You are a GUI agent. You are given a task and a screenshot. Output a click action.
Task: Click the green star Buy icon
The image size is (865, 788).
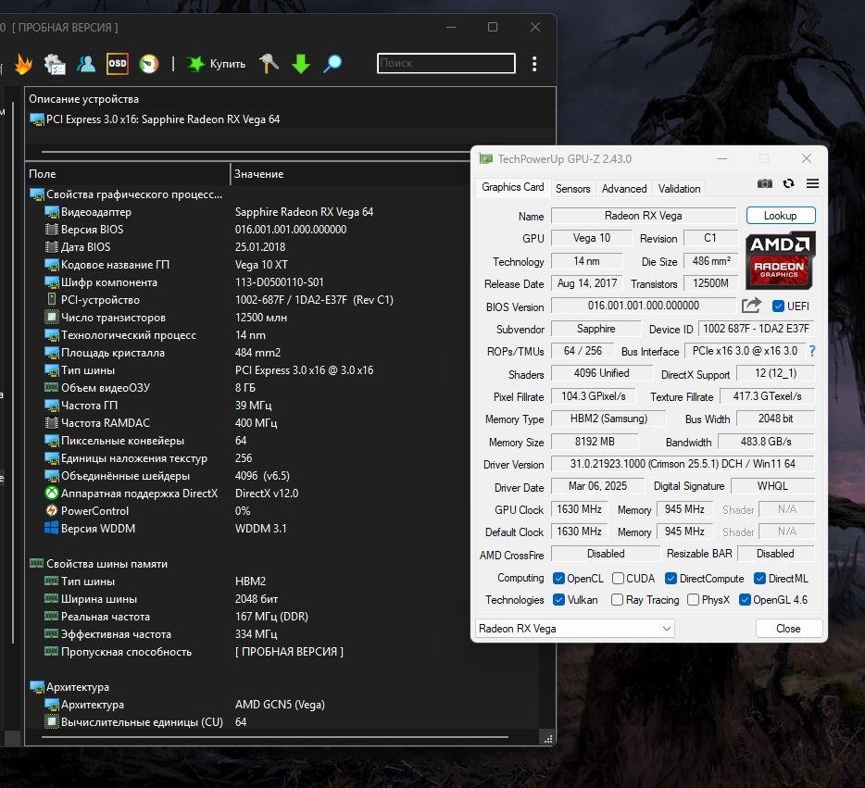(195, 64)
